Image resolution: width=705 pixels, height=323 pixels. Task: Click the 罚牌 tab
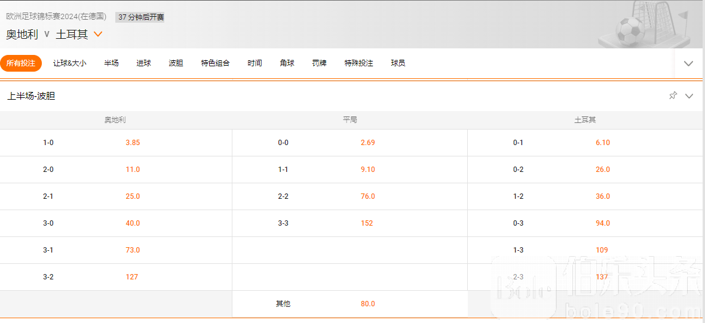[x=319, y=63]
